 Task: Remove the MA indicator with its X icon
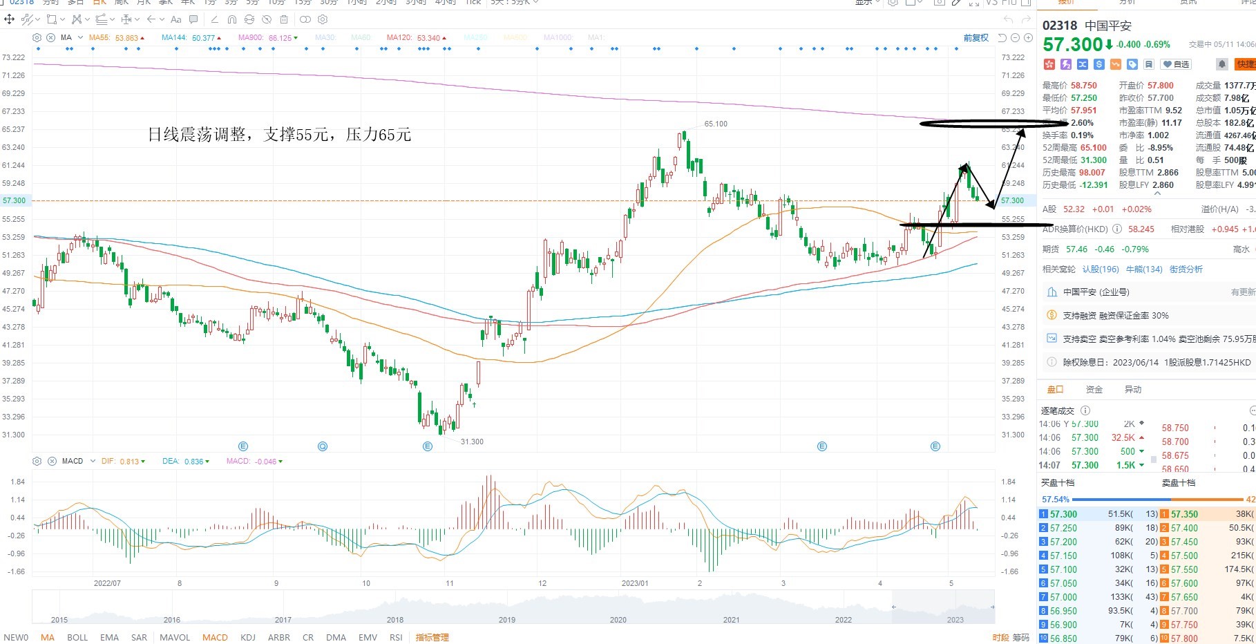(x=50, y=38)
